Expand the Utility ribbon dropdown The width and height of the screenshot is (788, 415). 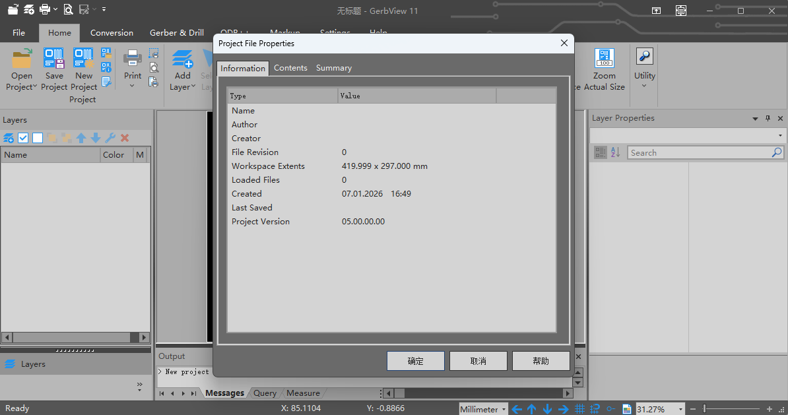coord(644,84)
